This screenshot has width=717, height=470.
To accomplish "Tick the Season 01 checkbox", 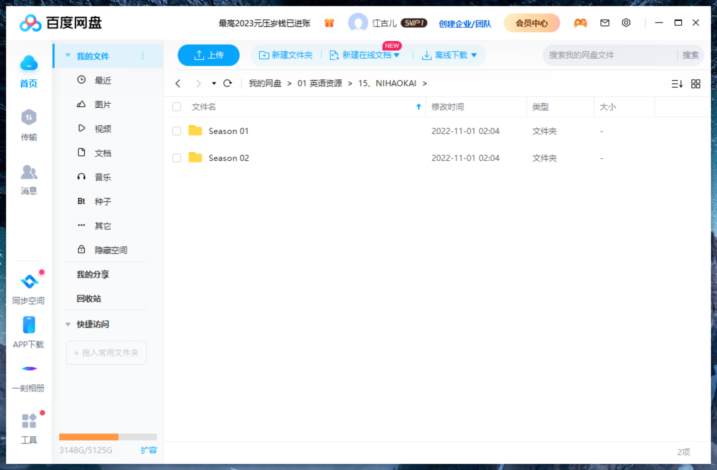I will pyautogui.click(x=177, y=131).
